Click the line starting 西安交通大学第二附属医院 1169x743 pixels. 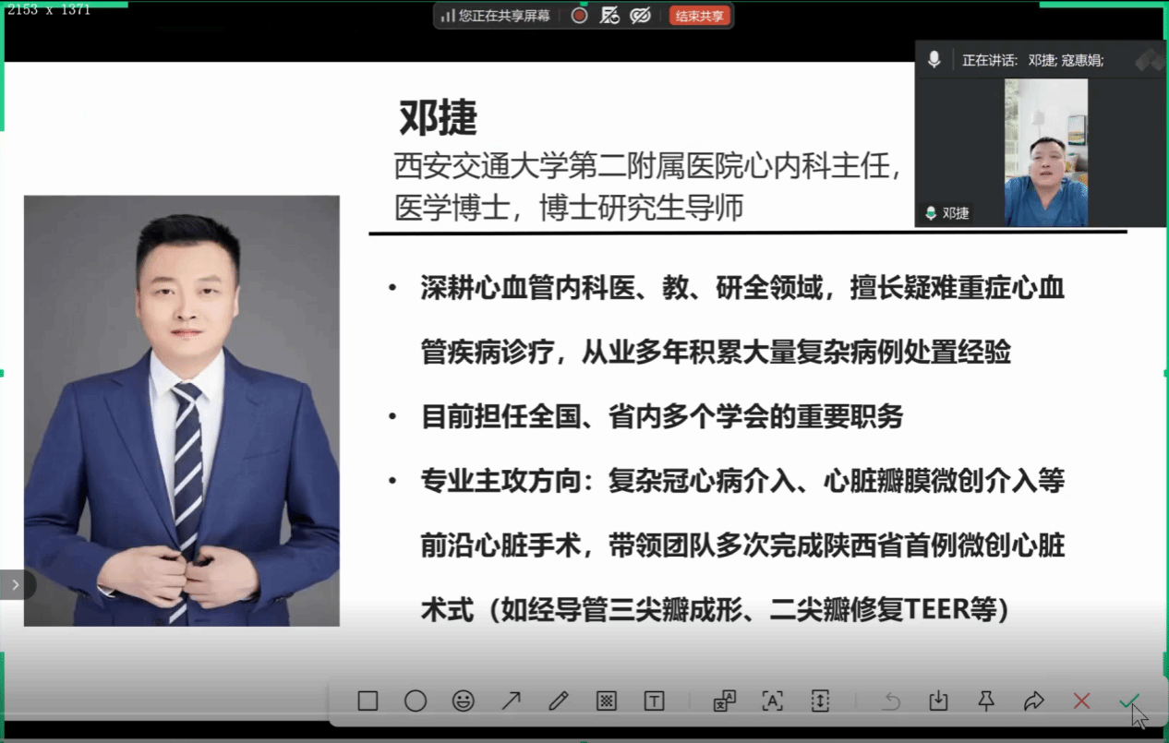tap(647, 166)
